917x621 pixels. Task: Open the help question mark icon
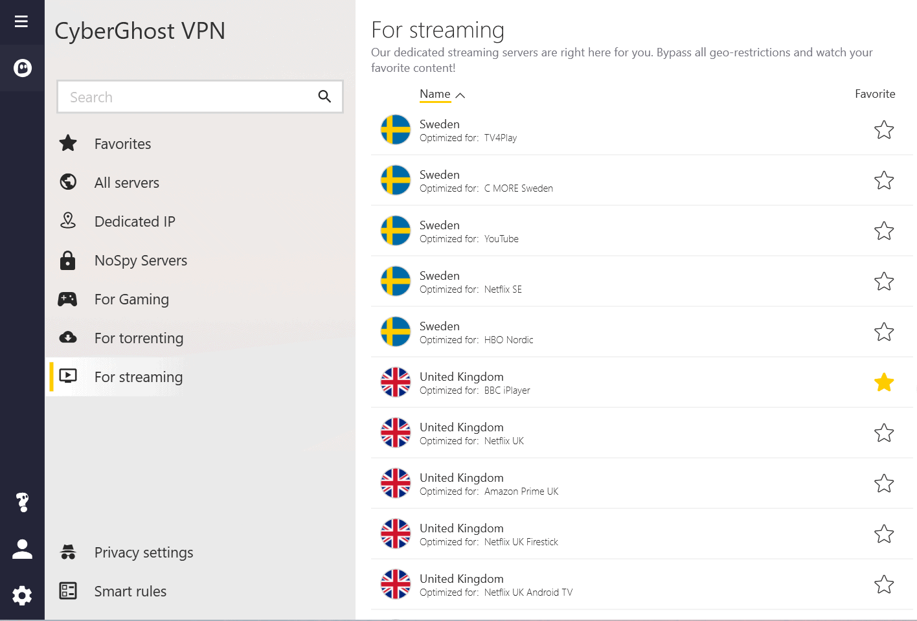(23, 502)
